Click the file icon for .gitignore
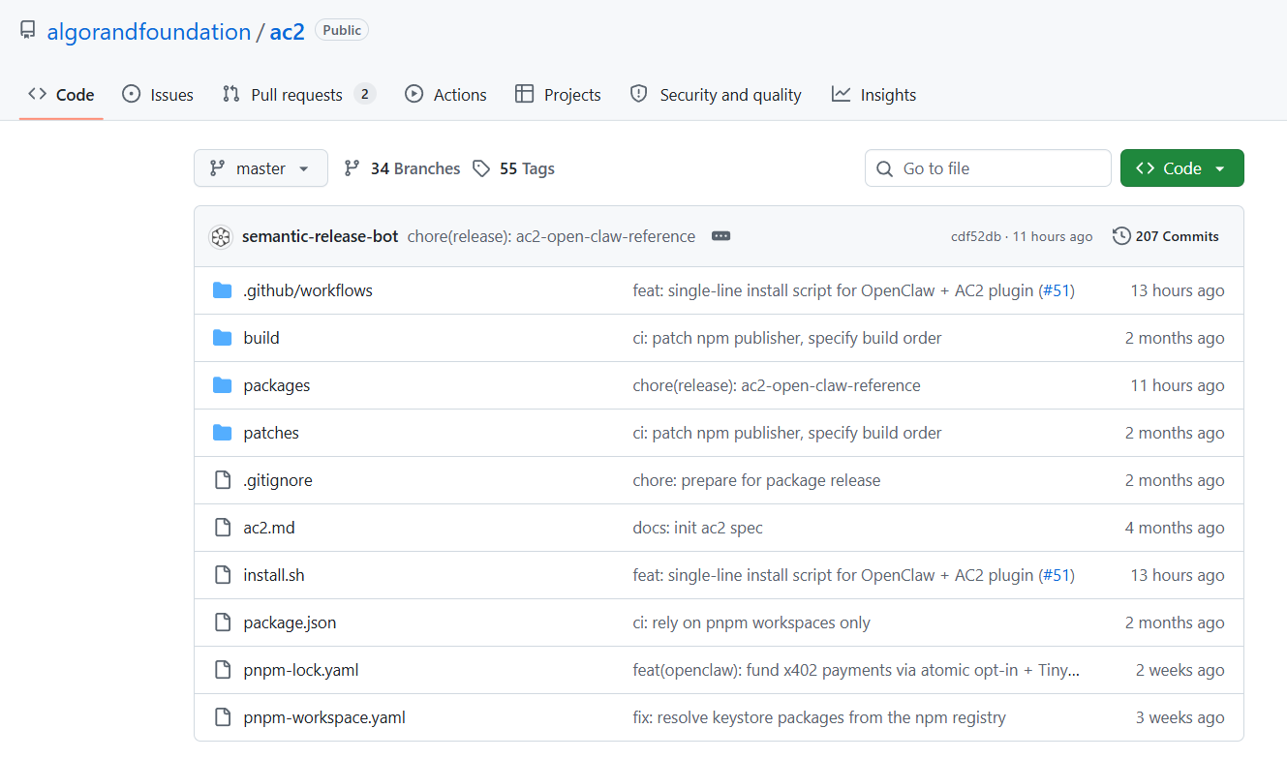The image size is (1287, 759). pos(223,480)
